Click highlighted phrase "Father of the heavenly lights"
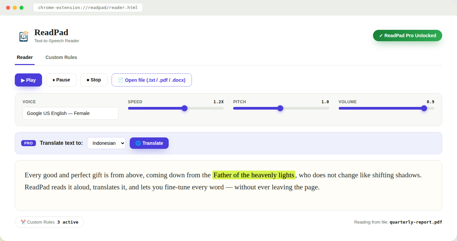 [x=254, y=175]
